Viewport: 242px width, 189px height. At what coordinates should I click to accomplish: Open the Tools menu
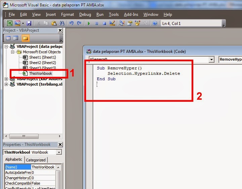(x=114, y=14)
